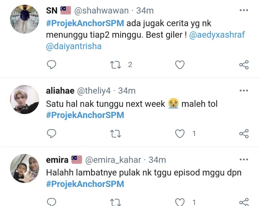Viewport: 259px width, 206px height.
Task: Open the @aedyxashraf mention link
Action: coord(217,35)
